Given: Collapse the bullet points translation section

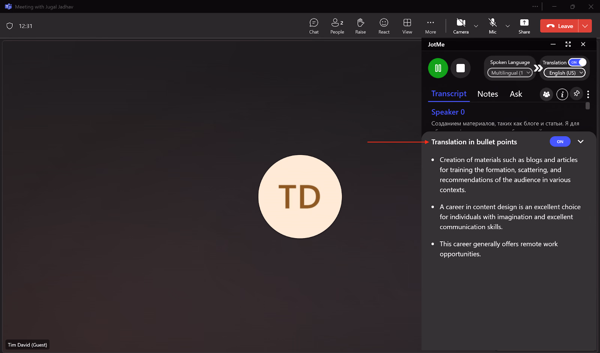Looking at the screenshot, I should pos(580,141).
